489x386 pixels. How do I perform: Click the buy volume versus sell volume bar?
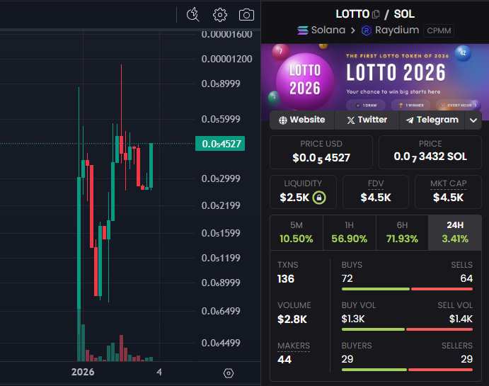point(407,329)
